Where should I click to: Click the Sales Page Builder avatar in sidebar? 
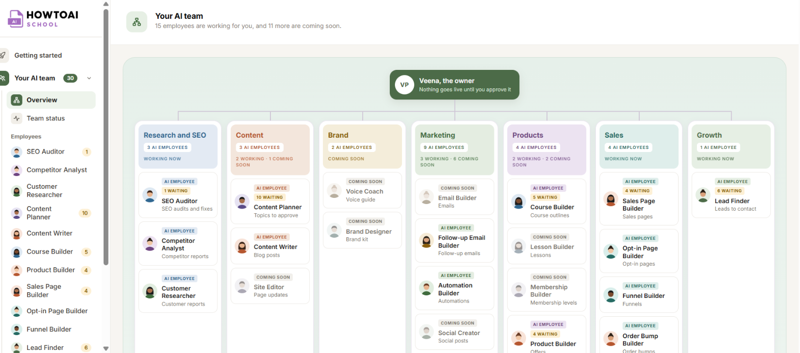(x=17, y=291)
